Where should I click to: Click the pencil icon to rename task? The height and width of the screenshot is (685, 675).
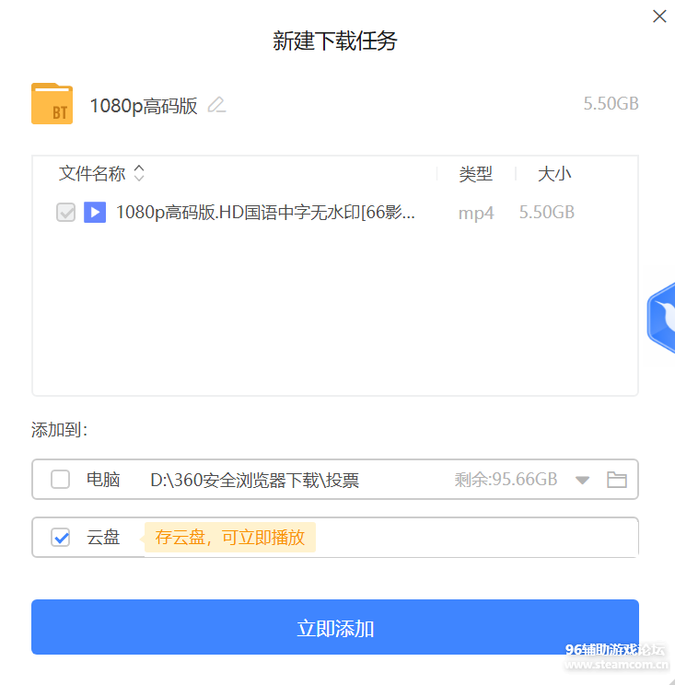pyautogui.click(x=216, y=105)
